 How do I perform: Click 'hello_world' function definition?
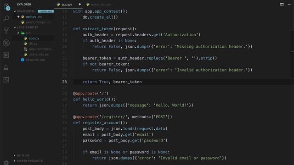click(x=96, y=99)
